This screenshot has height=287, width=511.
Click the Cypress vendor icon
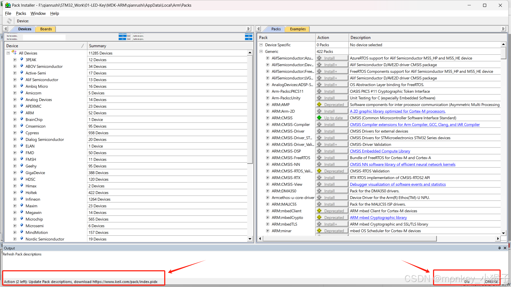[x=22, y=133]
